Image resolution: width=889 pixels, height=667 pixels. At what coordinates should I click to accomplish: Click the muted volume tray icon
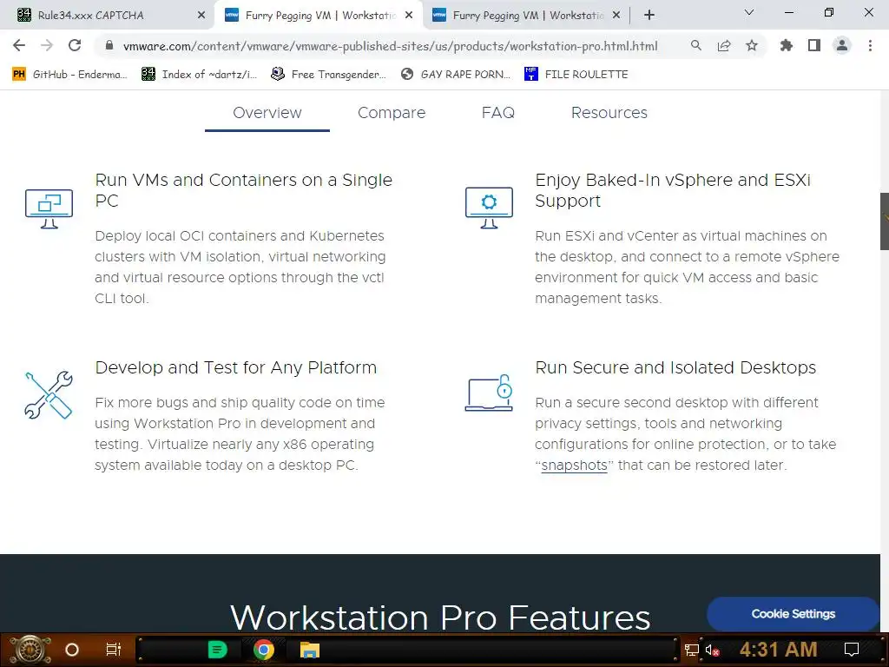pos(712,650)
